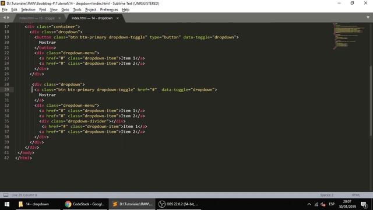
Task: Minimize the Sublime Text window
Action: point(339,3)
